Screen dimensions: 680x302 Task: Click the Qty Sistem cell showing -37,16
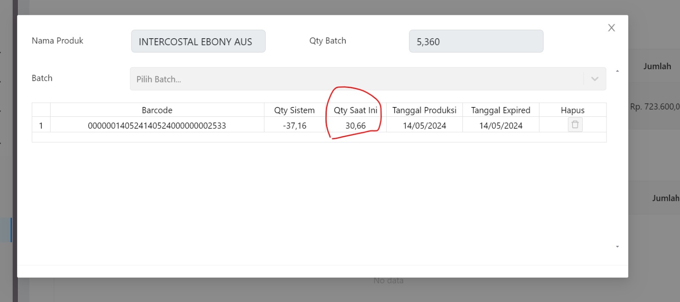[294, 126]
